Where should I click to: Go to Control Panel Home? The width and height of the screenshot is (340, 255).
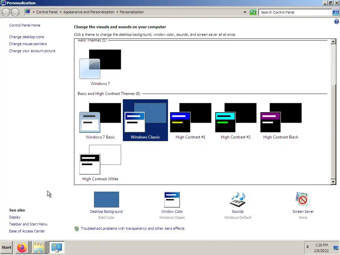[x=25, y=25]
